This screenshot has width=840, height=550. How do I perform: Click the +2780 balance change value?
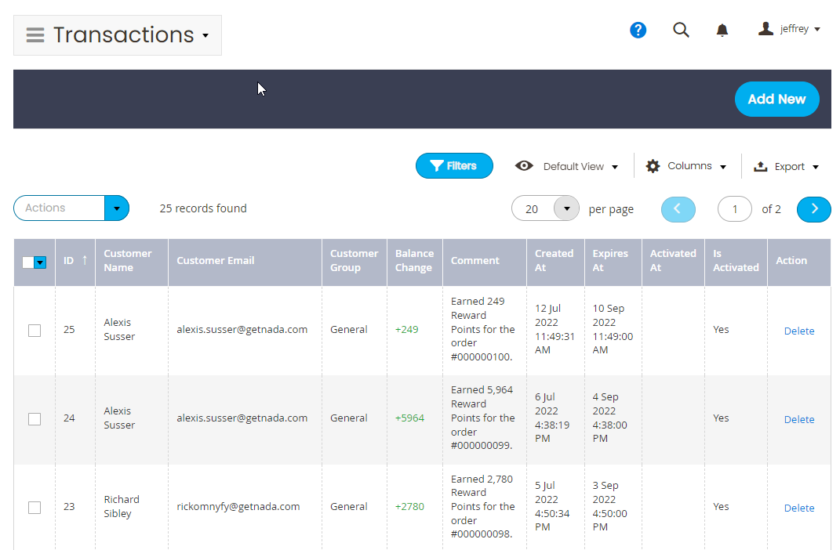point(410,507)
